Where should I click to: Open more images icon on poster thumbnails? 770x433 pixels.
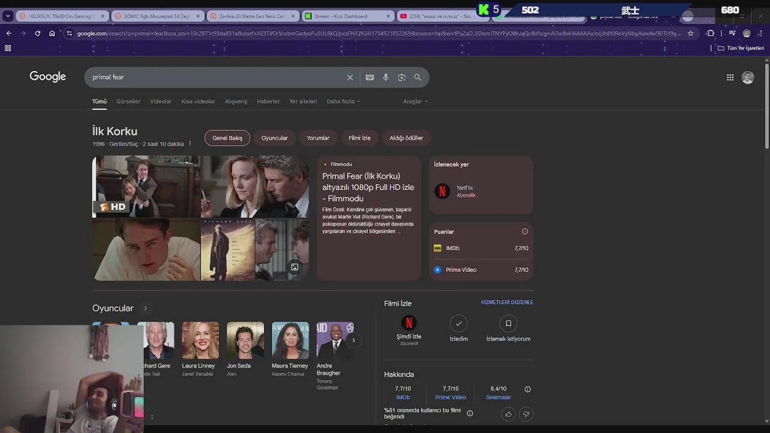(294, 267)
